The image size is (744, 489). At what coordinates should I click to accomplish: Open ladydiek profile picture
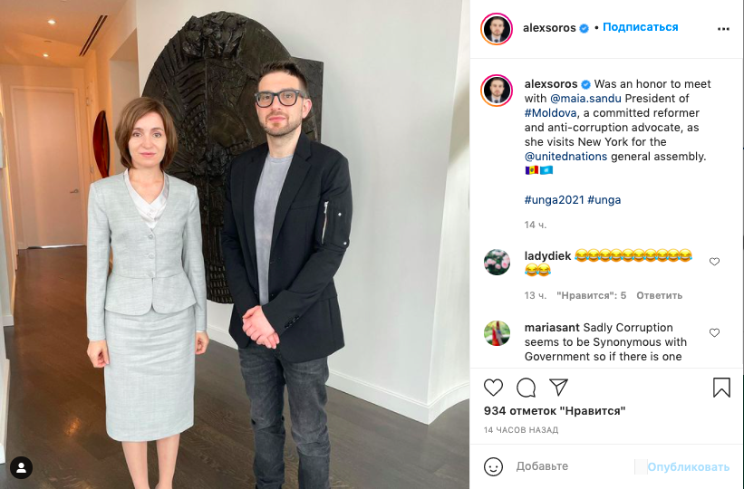tap(497, 263)
